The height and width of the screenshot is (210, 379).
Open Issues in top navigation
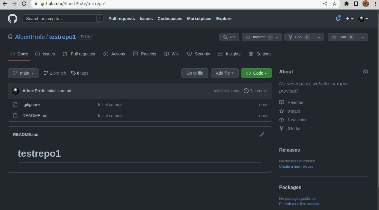point(146,19)
